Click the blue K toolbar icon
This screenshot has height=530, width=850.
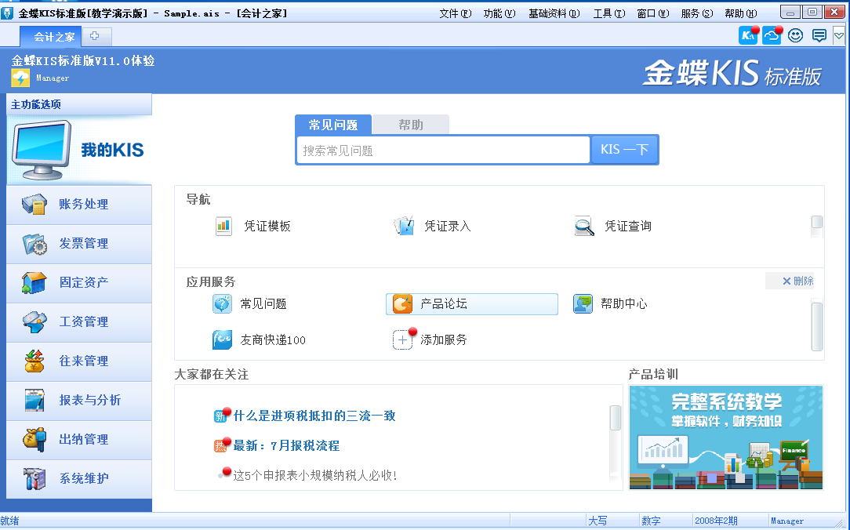click(748, 36)
